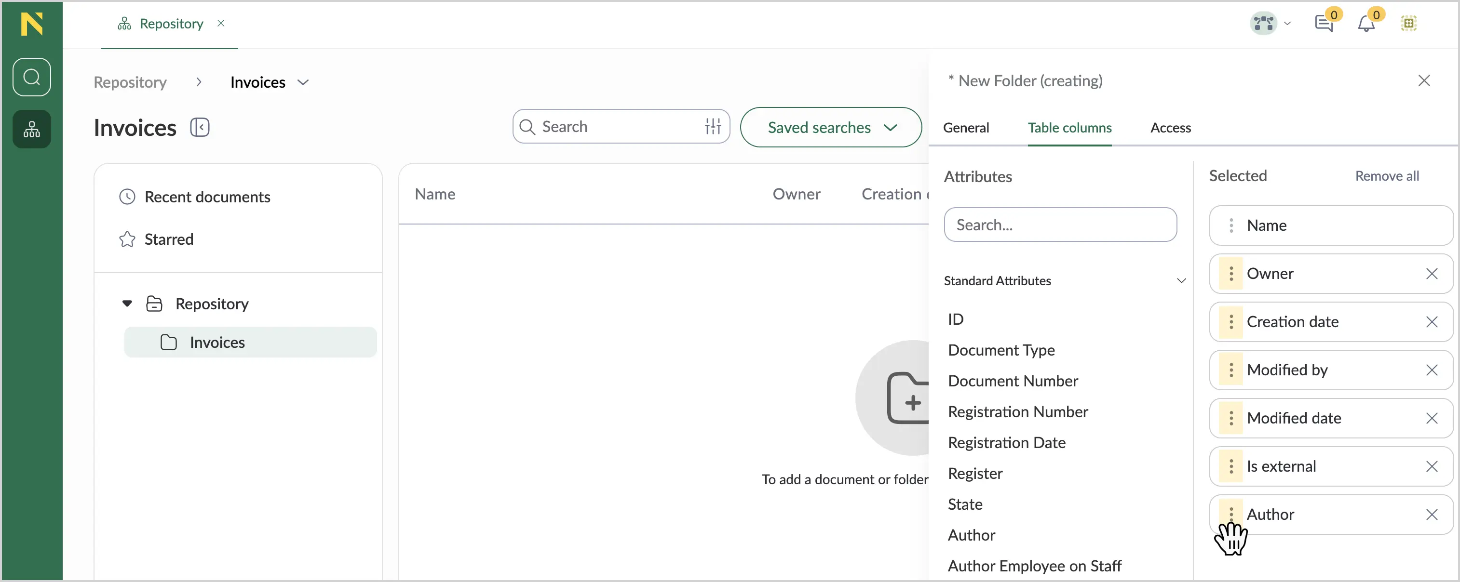Grab the Modified by drag handle
This screenshot has width=1460, height=582.
coord(1231,370)
